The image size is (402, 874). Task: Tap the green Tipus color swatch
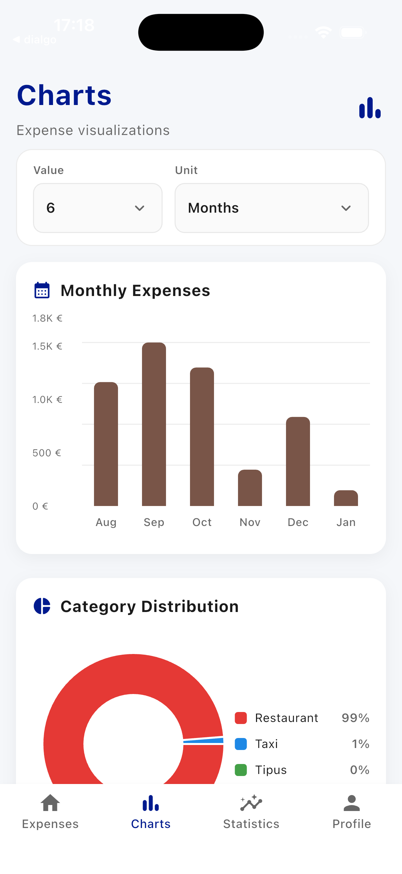(x=241, y=770)
